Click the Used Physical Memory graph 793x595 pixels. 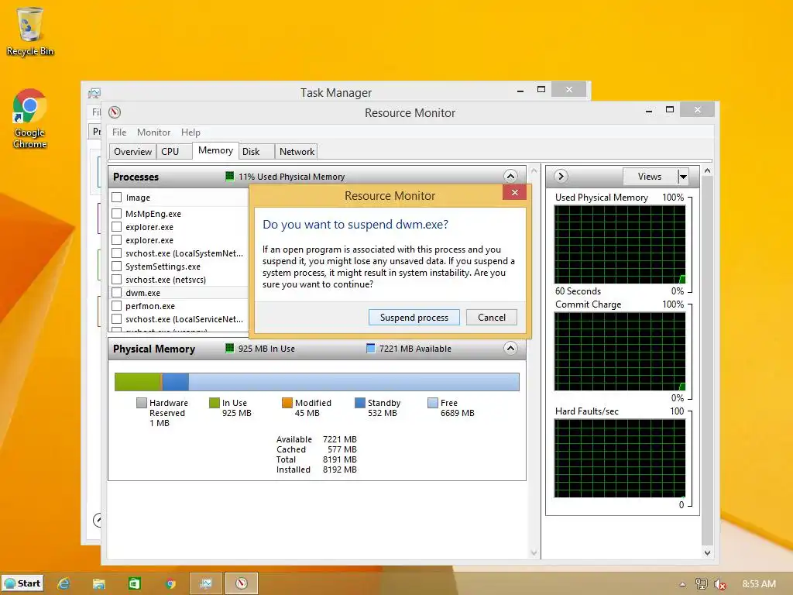click(620, 244)
